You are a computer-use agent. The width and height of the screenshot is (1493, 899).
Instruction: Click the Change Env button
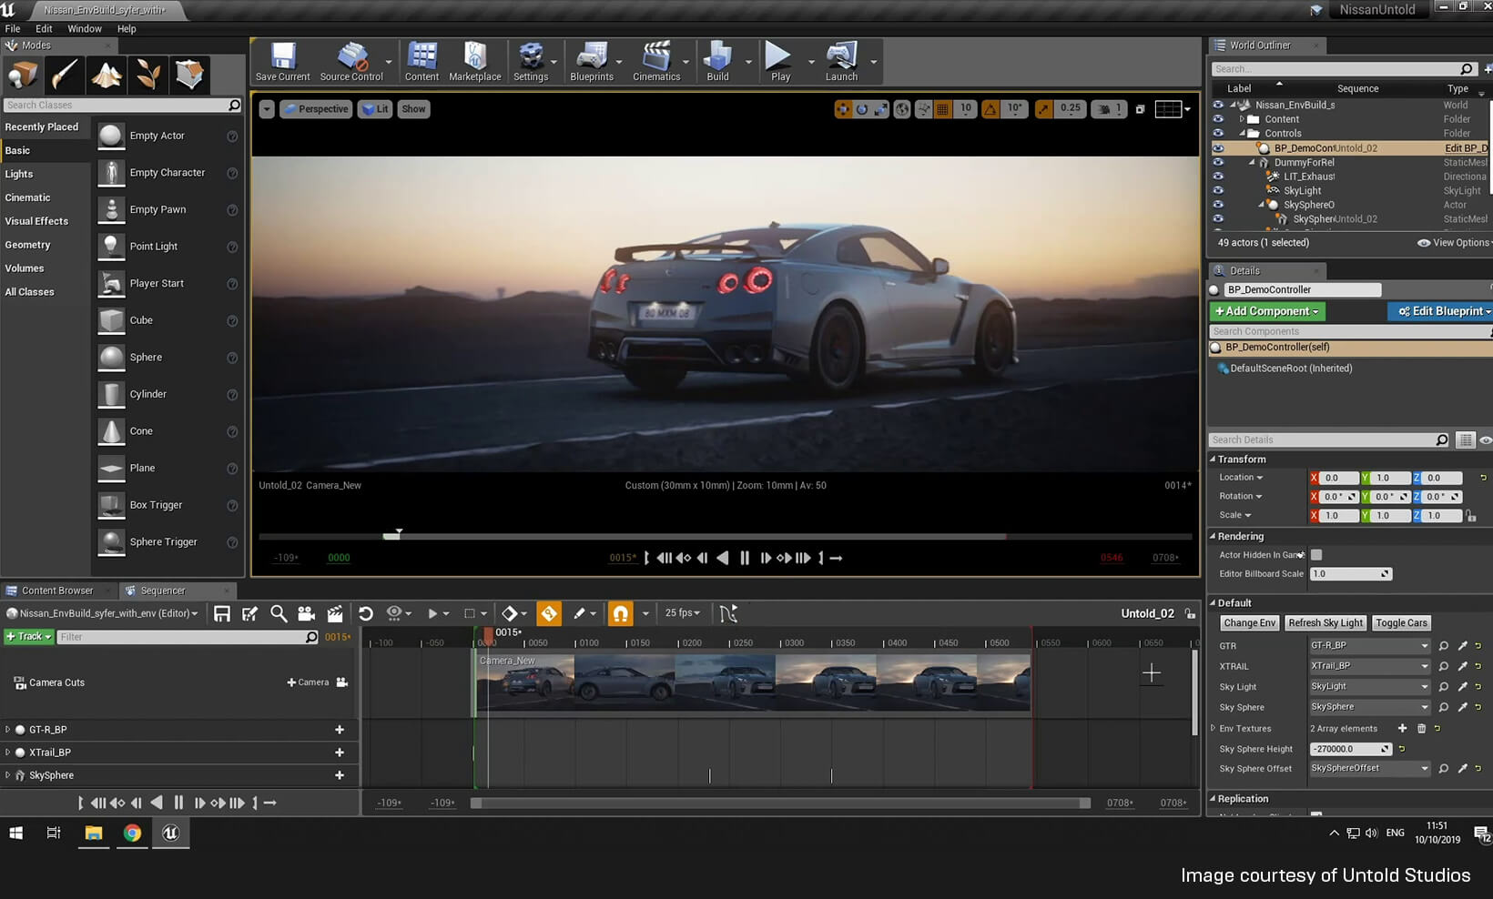pyautogui.click(x=1249, y=622)
